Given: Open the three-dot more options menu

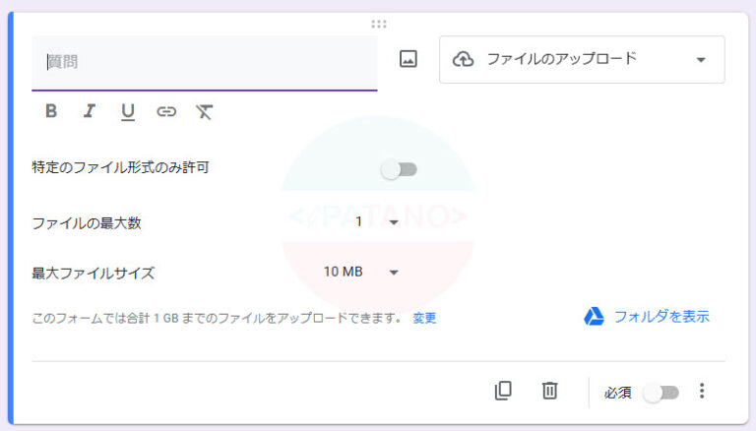Looking at the screenshot, I should point(702,391).
